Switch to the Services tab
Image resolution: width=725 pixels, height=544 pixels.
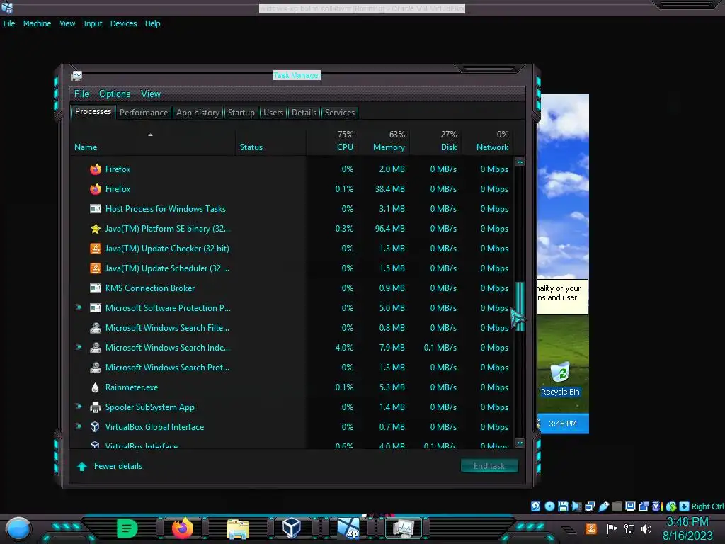(x=339, y=113)
